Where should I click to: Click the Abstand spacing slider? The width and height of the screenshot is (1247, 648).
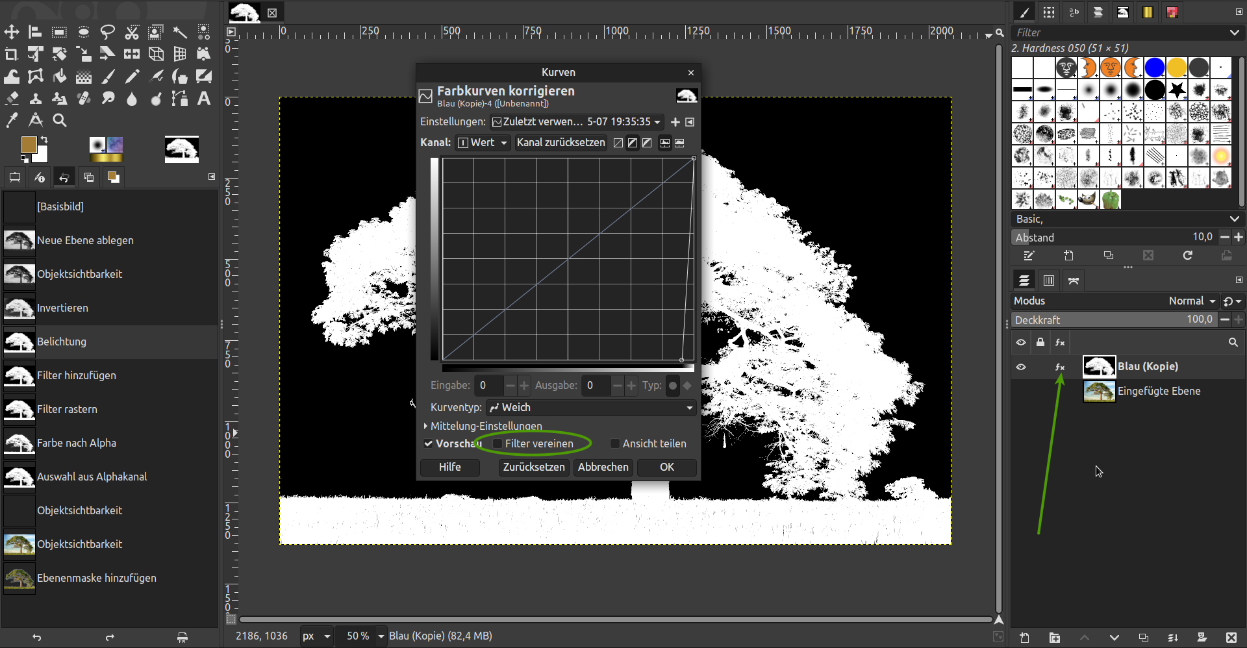1113,238
